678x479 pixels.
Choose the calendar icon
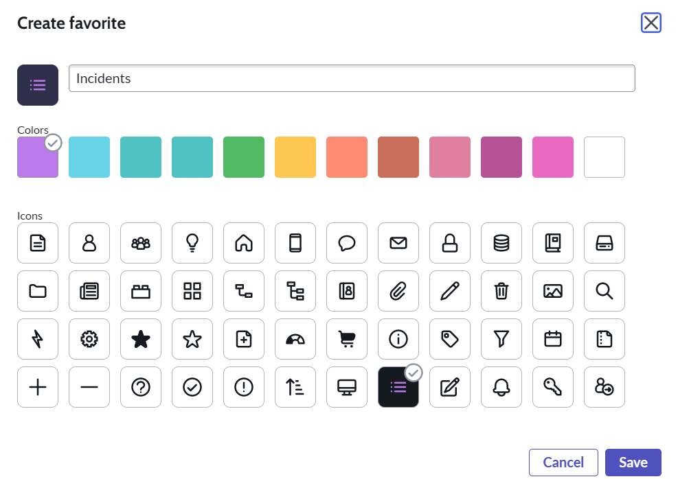553,339
